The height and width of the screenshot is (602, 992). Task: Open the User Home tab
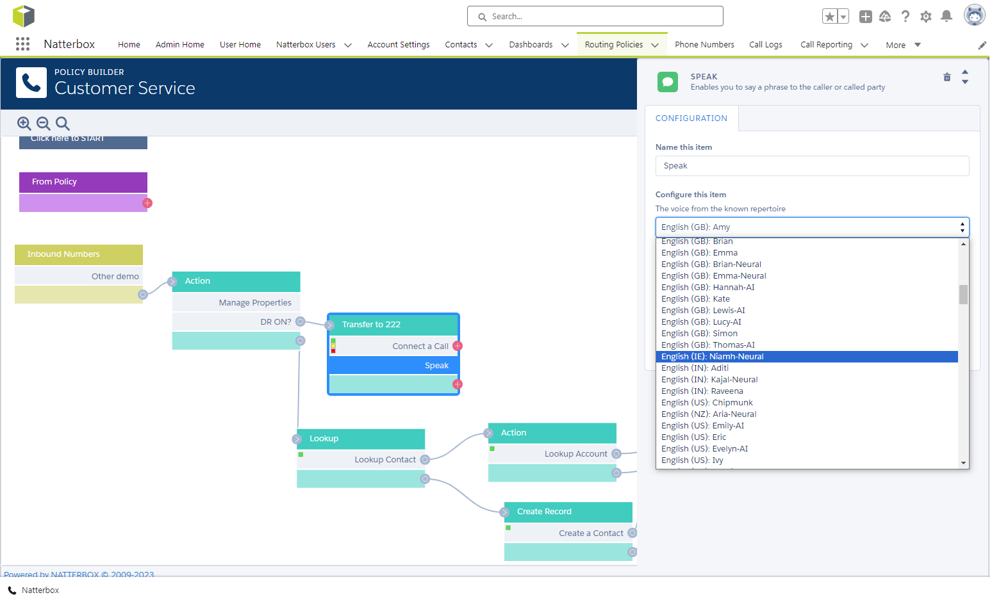[240, 45]
